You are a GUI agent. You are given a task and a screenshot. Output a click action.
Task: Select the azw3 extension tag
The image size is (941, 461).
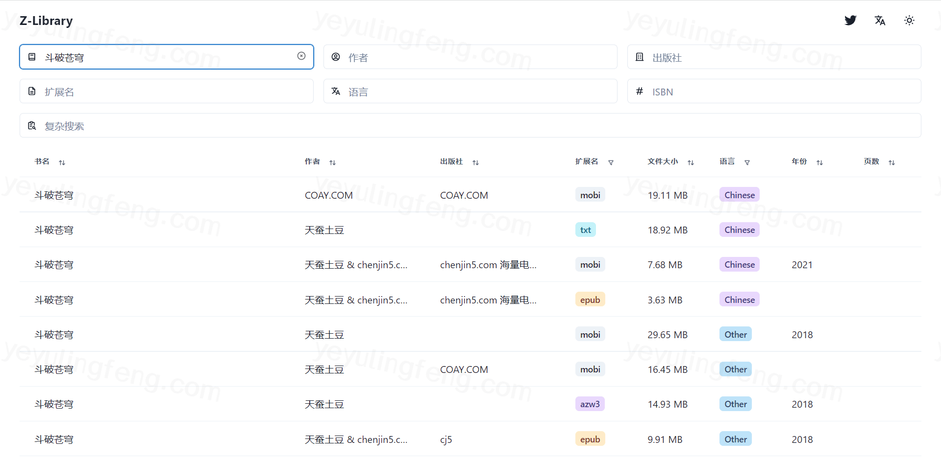590,404
